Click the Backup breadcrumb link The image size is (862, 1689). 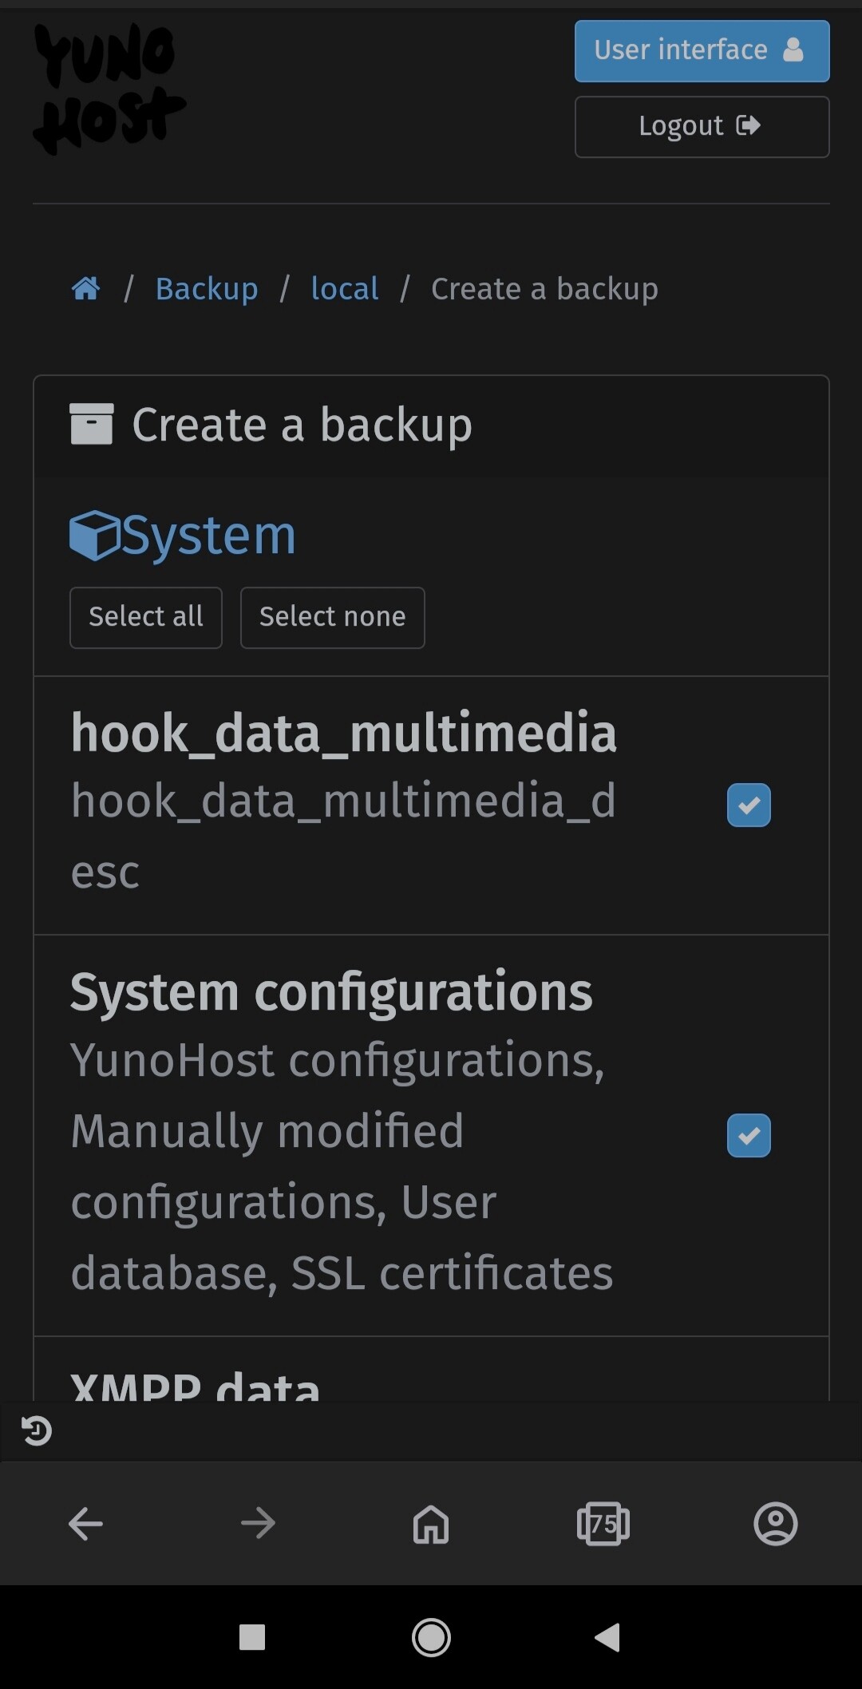point(207,288)
